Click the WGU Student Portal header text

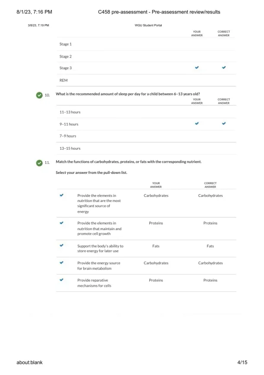(x=148, y=26)
